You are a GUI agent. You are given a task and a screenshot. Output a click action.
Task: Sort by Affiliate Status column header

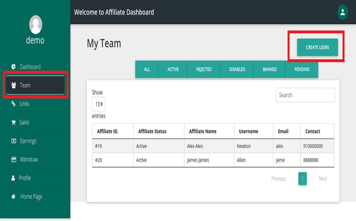[x=159, y=131]
